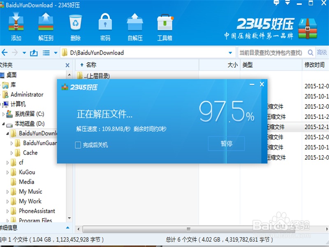Collapse the BaiduYunDownload folder node
The height and width of the screenshot is (247, 329).
(x=7, y=133)
